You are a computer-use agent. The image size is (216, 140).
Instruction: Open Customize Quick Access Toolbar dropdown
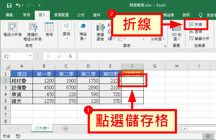[x=39, y=6]
